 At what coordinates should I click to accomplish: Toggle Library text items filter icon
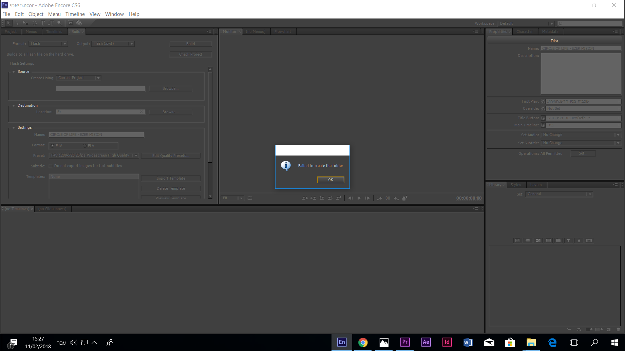coord(569,241)
